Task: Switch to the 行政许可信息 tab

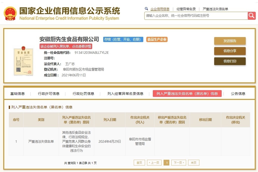Action: [49, 94]
